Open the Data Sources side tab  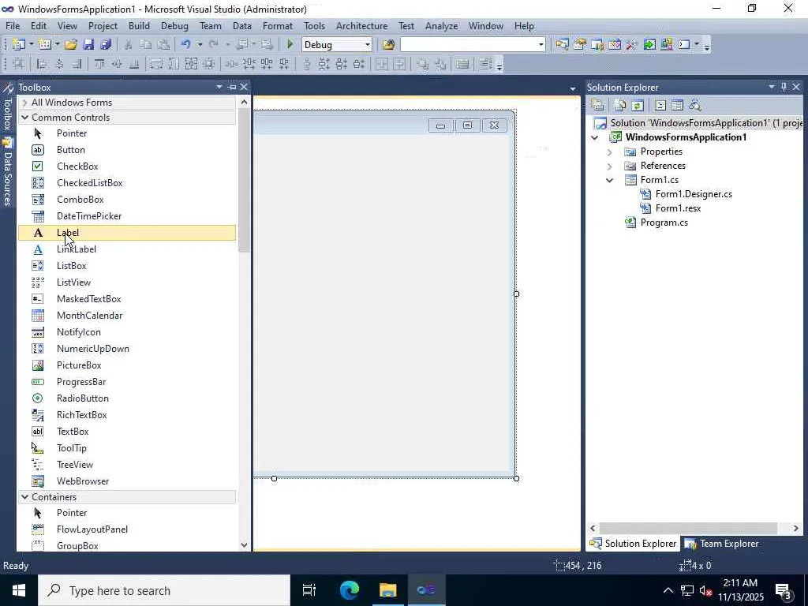(x=8, y=171)
